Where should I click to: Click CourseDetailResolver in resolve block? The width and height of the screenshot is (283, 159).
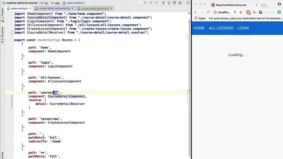point(67,104)
